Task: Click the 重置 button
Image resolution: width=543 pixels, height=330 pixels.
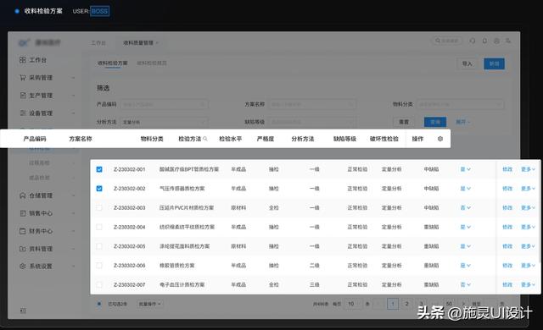Action: click(x=404, y=122)
